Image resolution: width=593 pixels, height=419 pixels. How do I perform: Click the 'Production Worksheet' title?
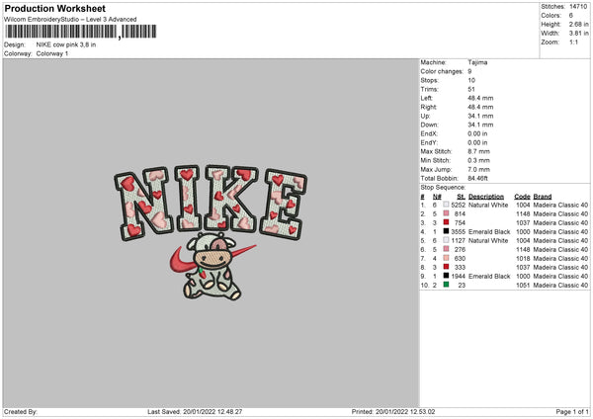(54, 8)
